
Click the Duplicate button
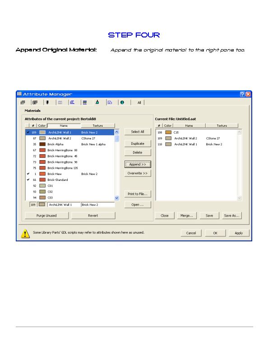[x=138, y=143]
